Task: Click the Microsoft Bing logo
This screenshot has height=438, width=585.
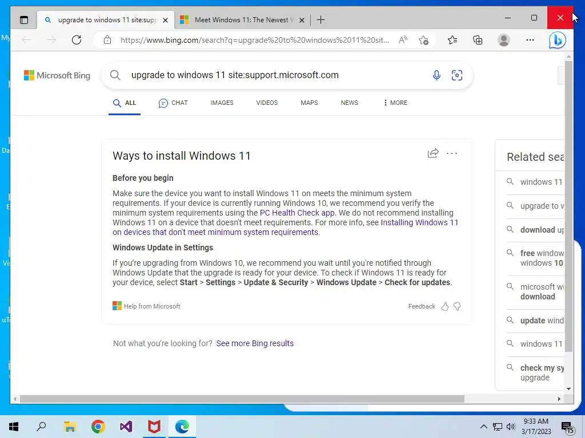Action: click(x=57, y=75)
